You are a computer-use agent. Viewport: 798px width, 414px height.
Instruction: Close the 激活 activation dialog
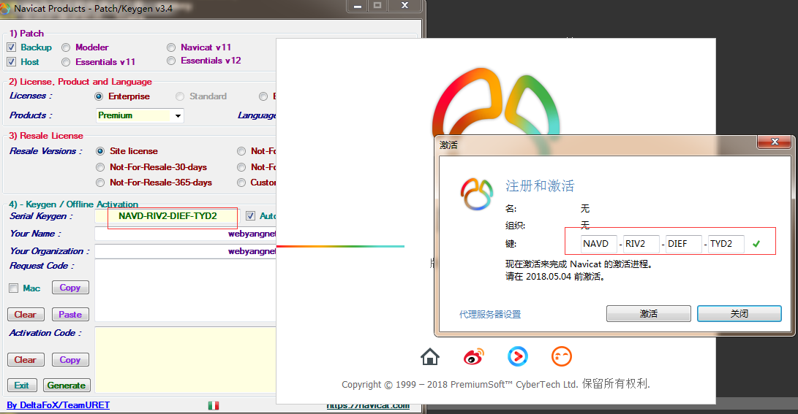[x=774, y=142]
